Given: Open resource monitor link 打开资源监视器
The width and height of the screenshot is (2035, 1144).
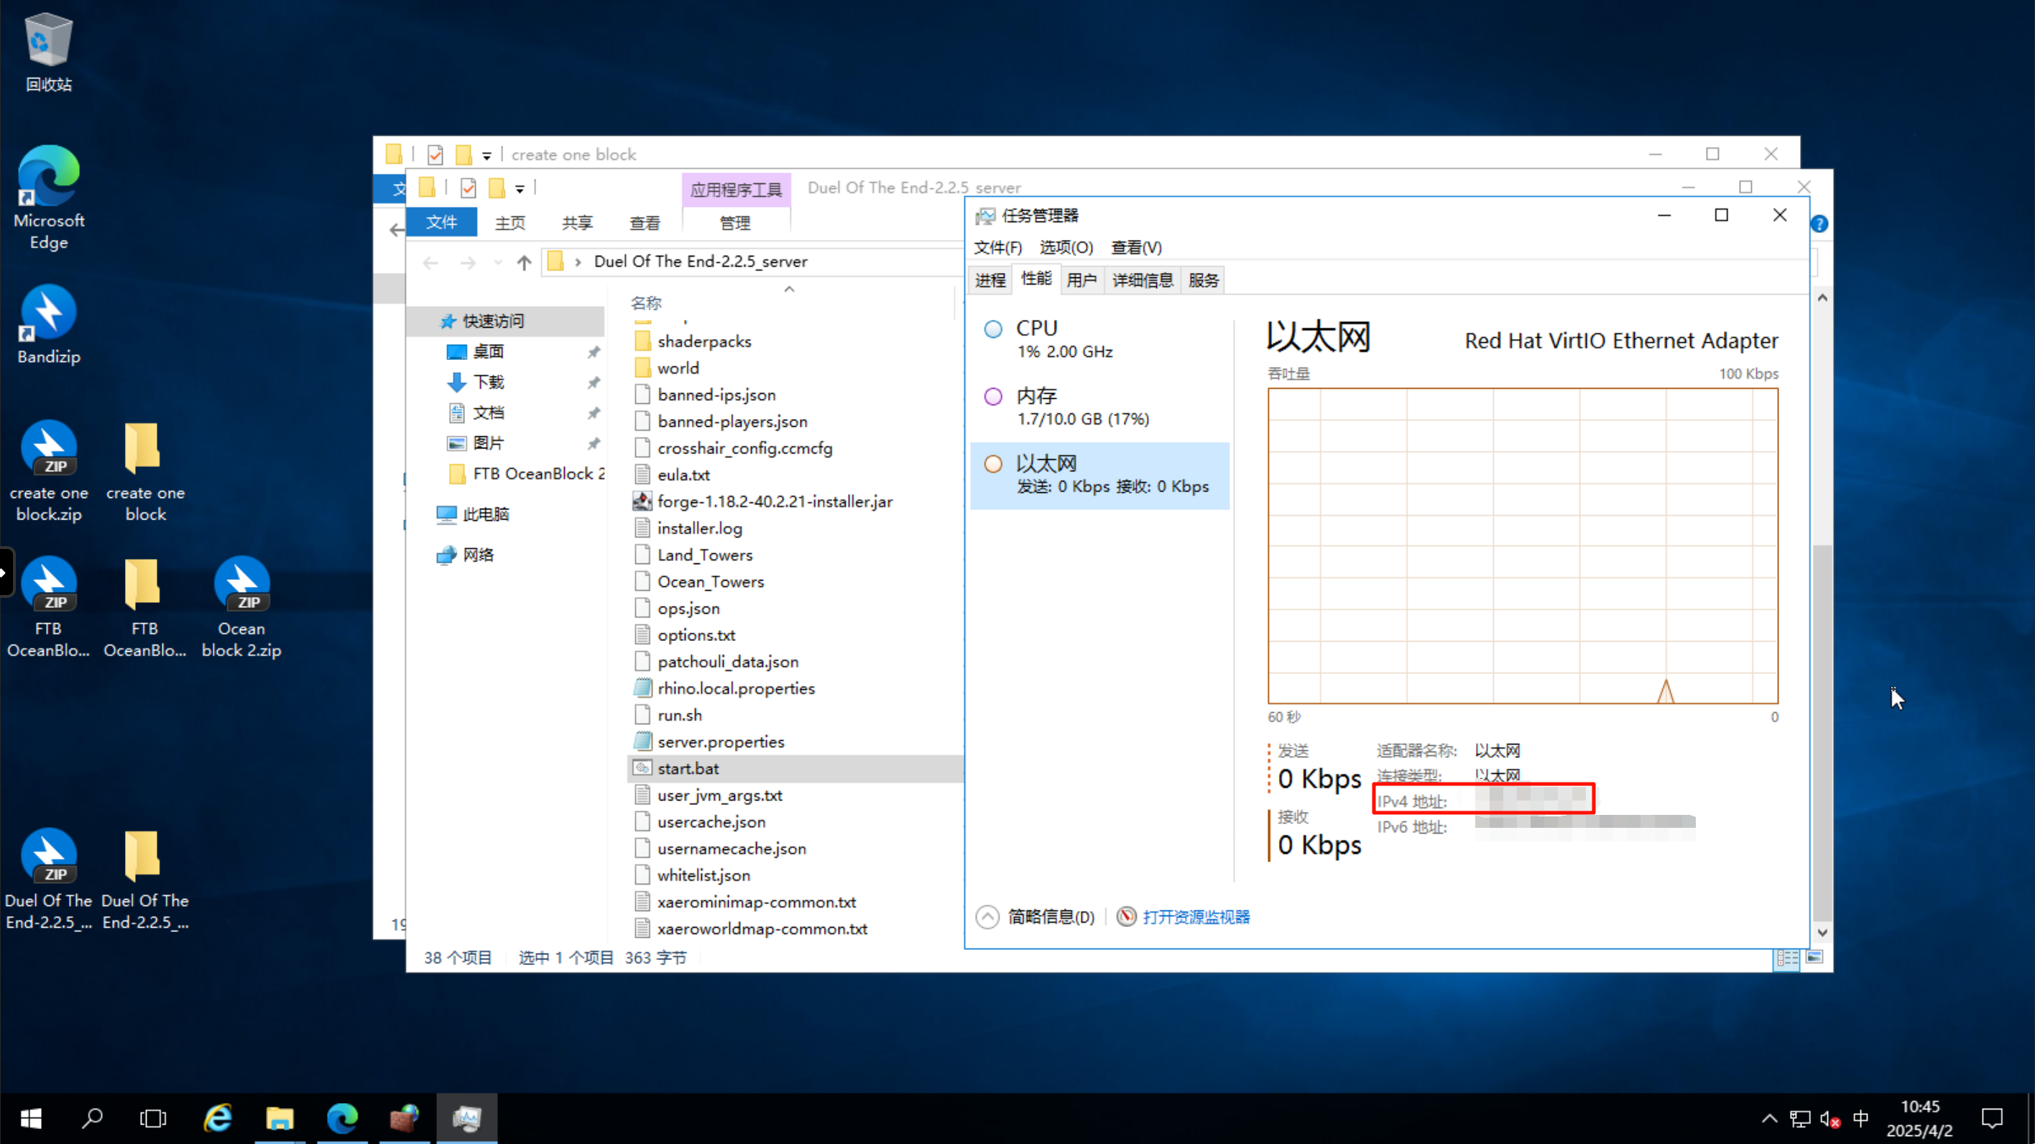Looking at the screenshot, I should 1195,916.
